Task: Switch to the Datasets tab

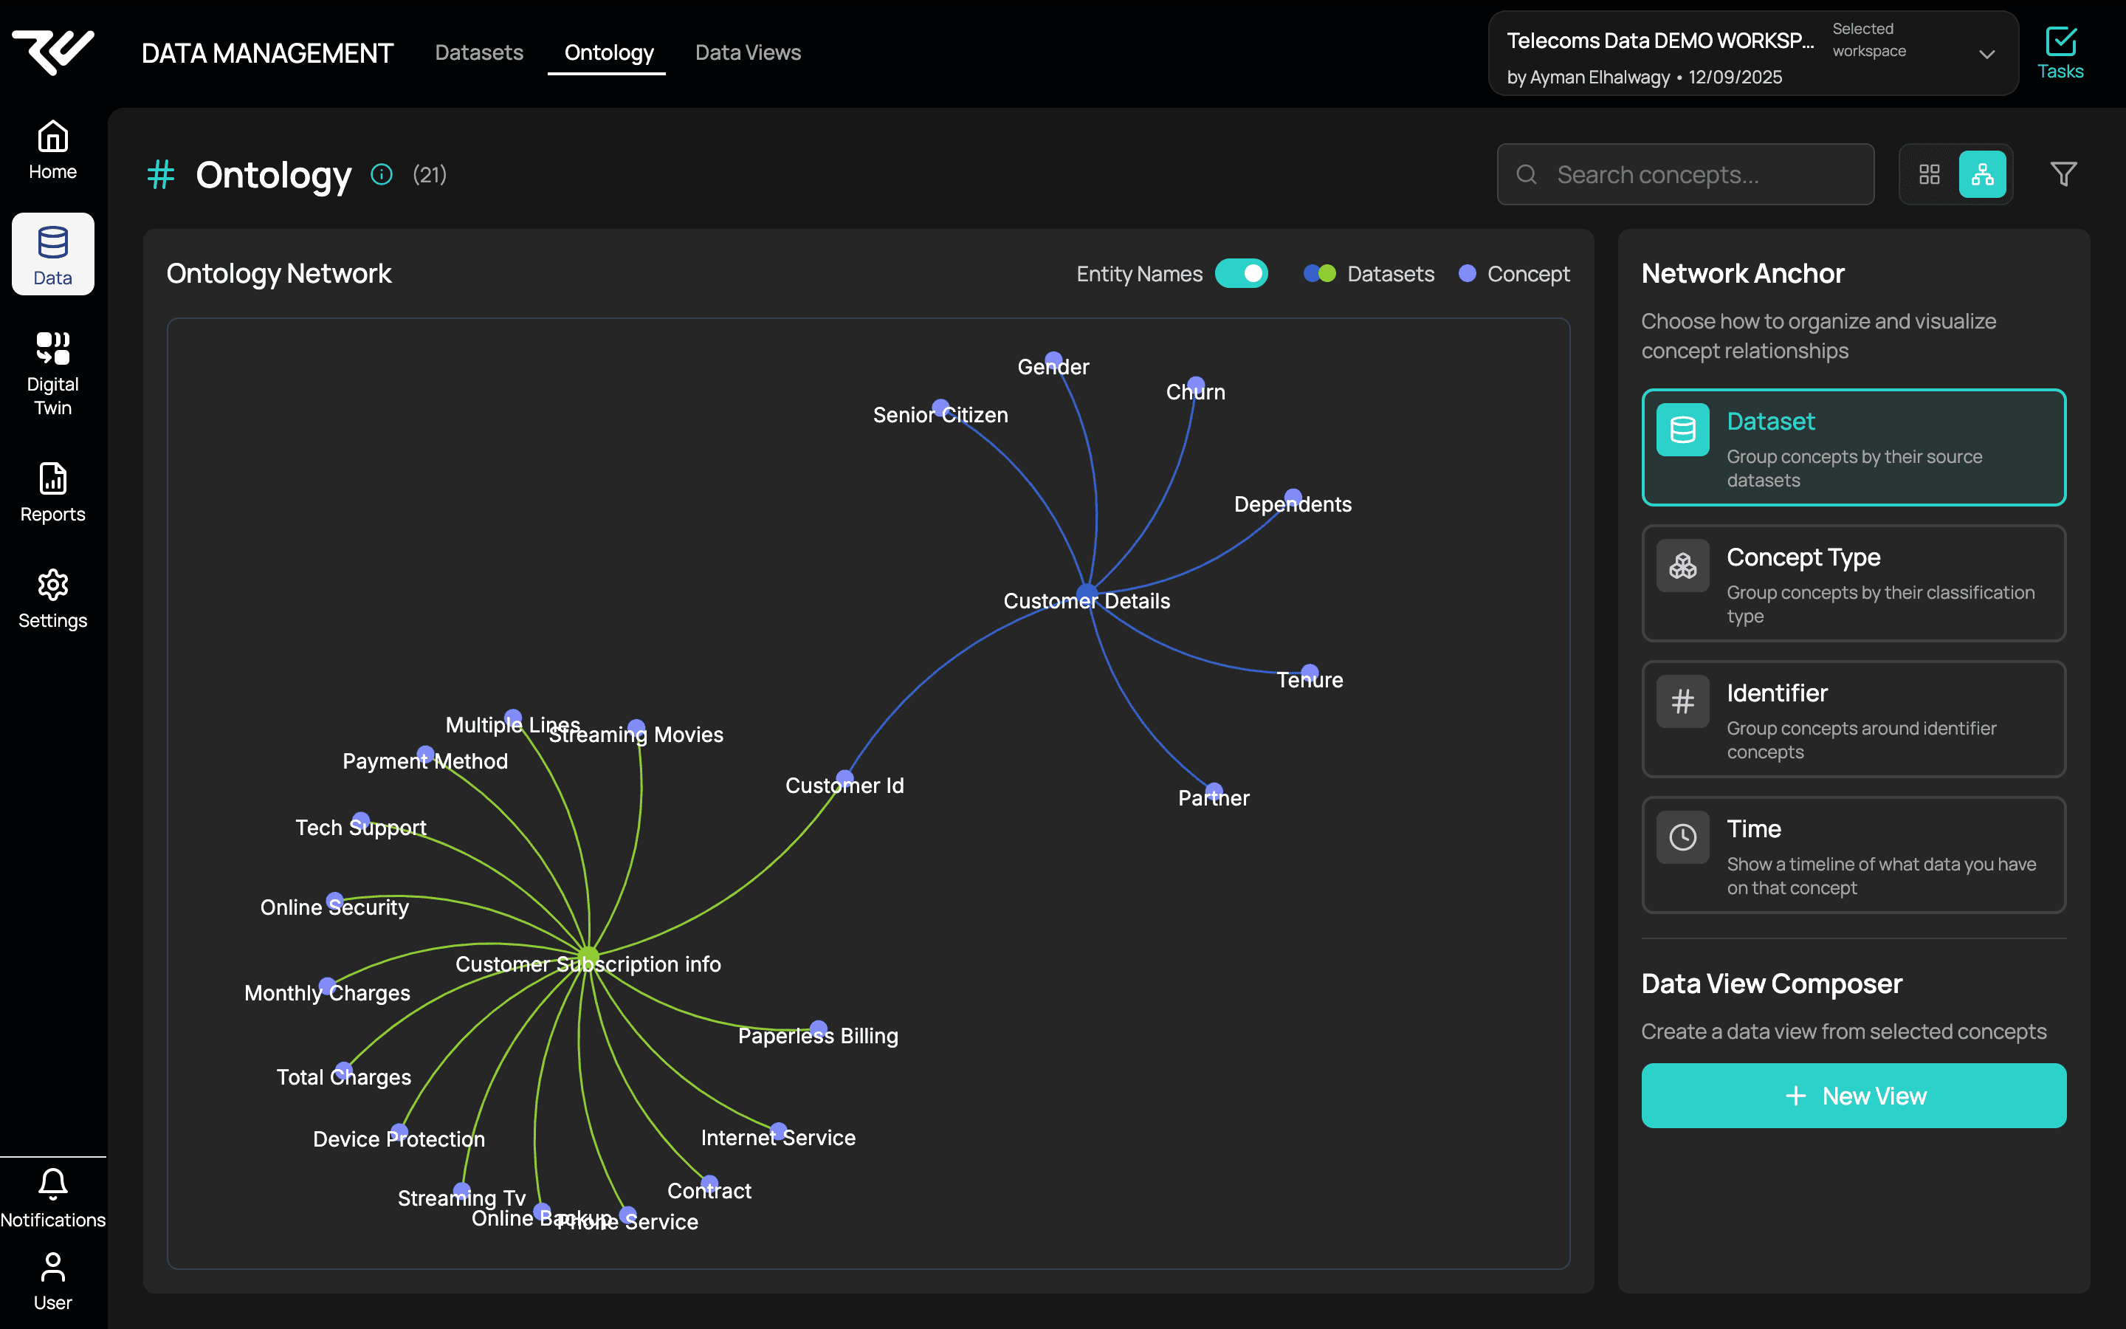Action: point(479,52)
